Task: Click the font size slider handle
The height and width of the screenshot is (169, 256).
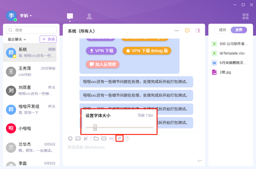Action: click(95, 127)
